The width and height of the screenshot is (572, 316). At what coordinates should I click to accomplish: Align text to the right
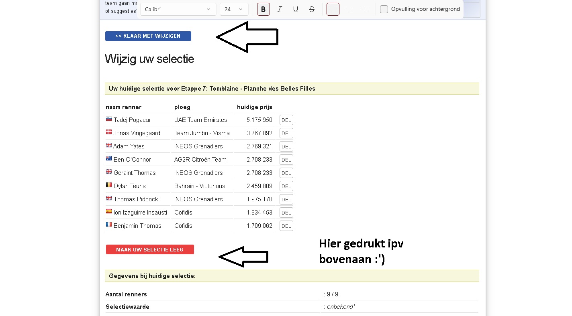click(365, 9)
